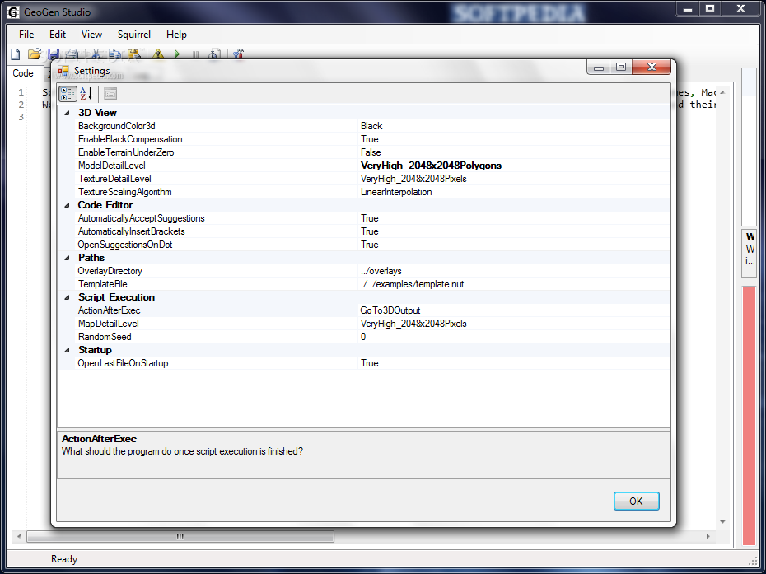Collapse the 3D View category
Image resolution: width=766 pixels, height=574 pixels.
tap(67, 113)
